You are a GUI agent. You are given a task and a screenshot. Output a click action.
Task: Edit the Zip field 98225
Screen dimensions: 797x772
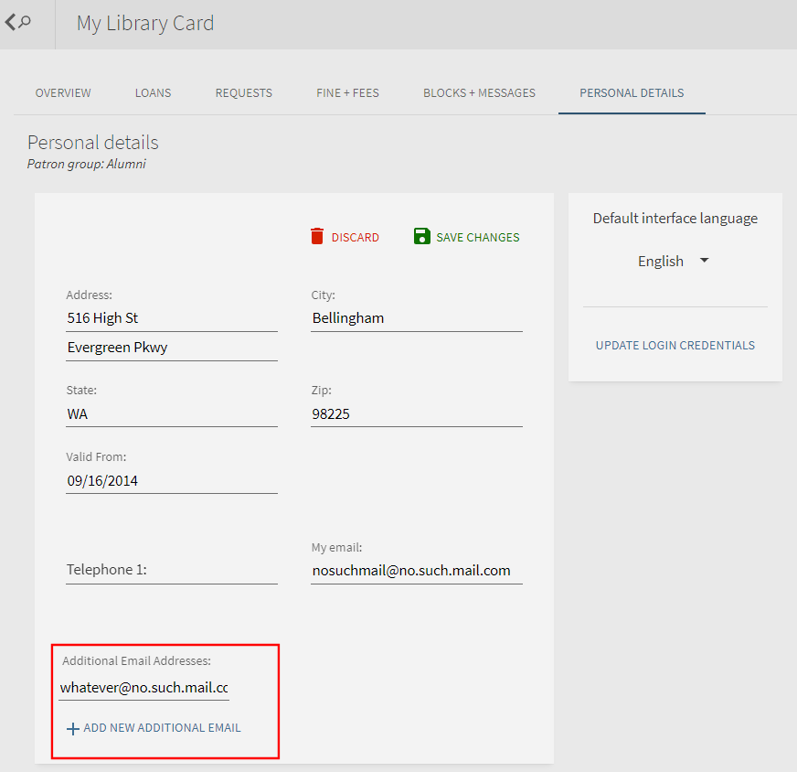416,414
